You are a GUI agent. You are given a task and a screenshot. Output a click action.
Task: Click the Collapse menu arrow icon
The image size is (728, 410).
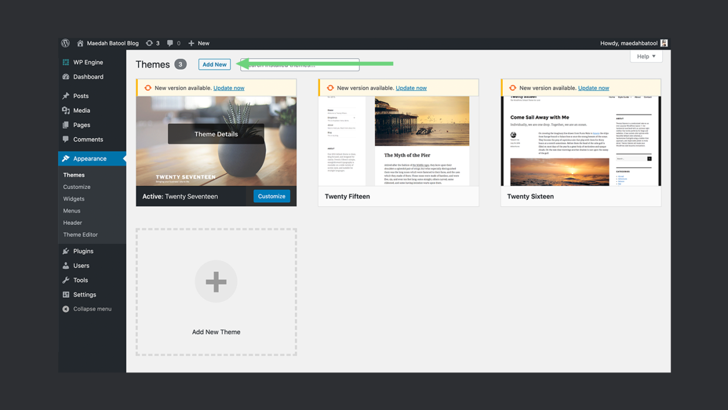coord(66,309)
